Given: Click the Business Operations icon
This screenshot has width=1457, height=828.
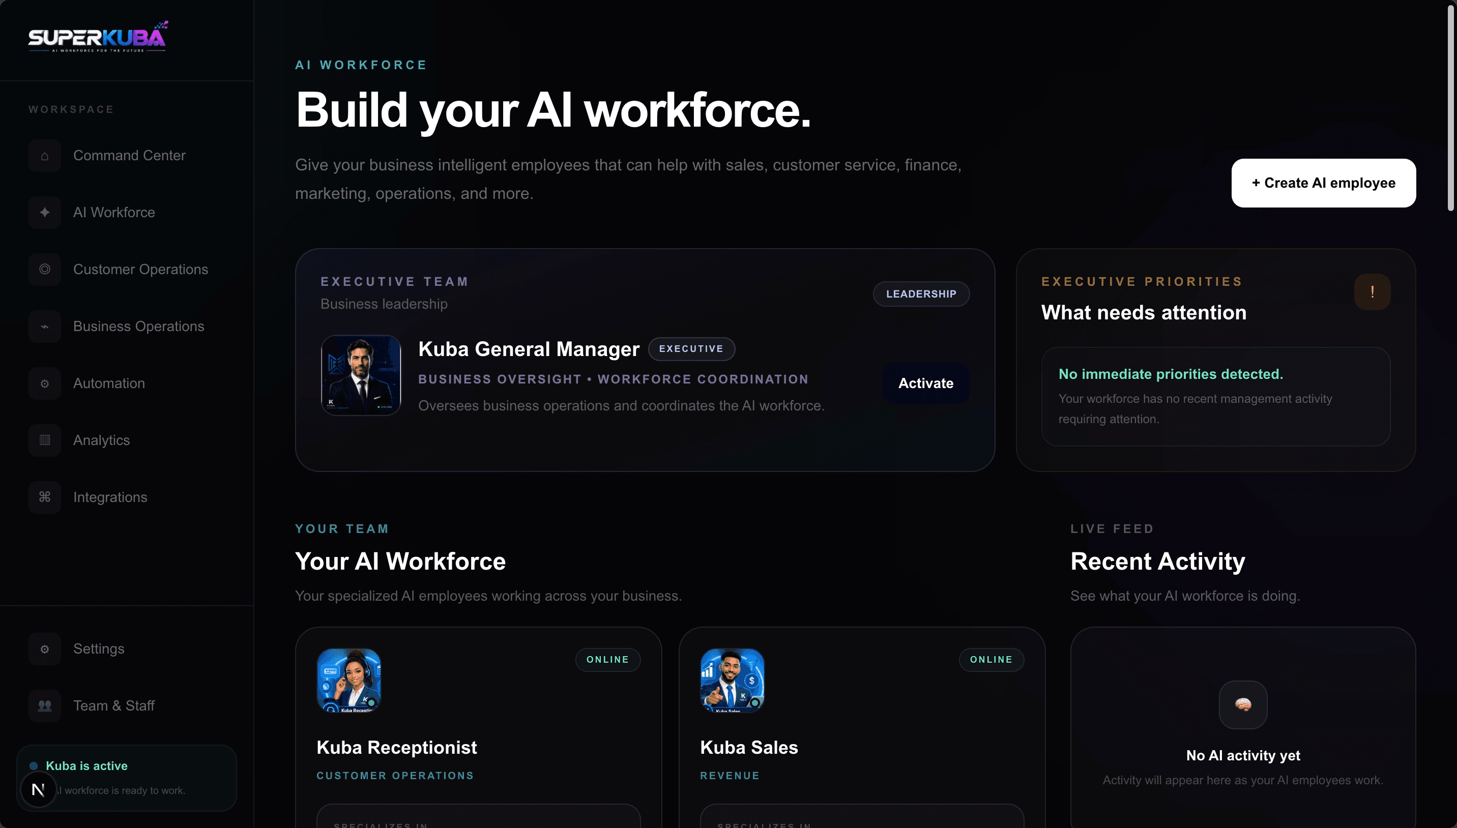Looking at the screenshot, I should click(45, 327).
